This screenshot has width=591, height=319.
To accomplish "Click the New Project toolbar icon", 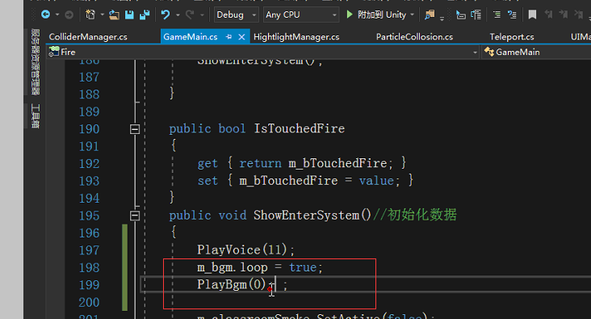I will coord(90,15).
